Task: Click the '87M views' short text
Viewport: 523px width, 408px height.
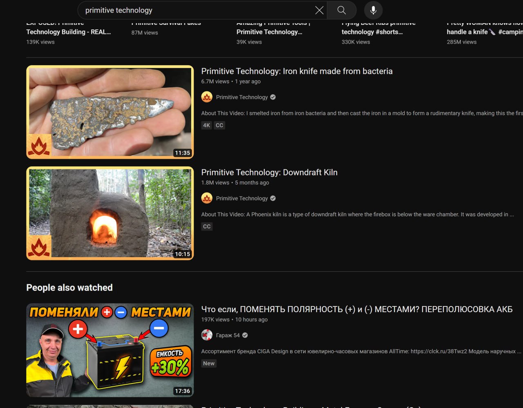Action: (x=145, y=33)
